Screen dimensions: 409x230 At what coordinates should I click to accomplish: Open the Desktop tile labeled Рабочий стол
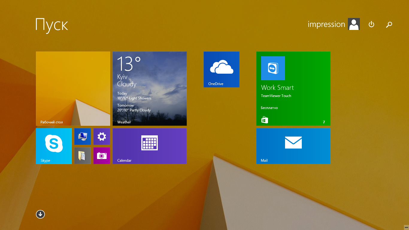(x=73, y=89)
